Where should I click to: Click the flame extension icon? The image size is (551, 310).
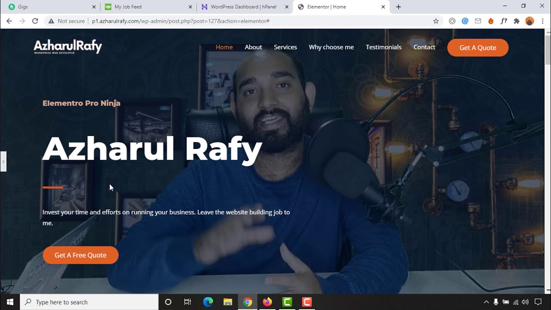click(x=491, y=21)
